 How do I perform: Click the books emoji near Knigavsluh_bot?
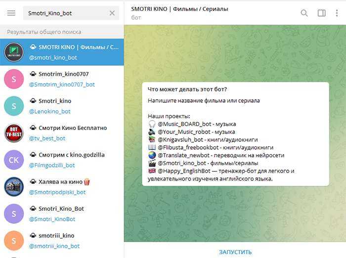152,139
